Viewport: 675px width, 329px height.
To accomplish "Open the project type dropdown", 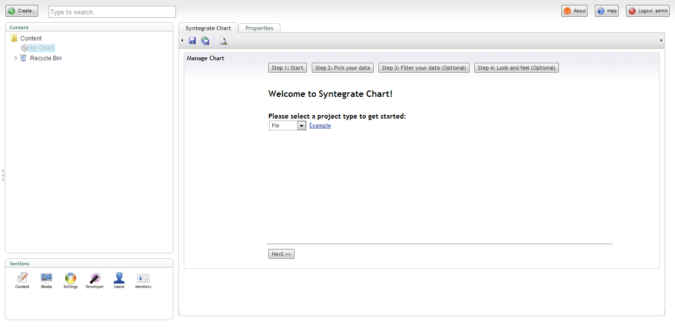I will (301, 126).
